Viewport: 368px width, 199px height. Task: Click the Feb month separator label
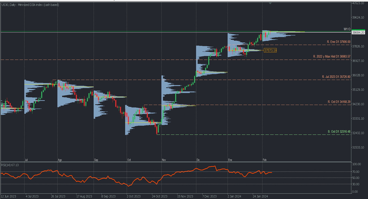tap(265, 160)
